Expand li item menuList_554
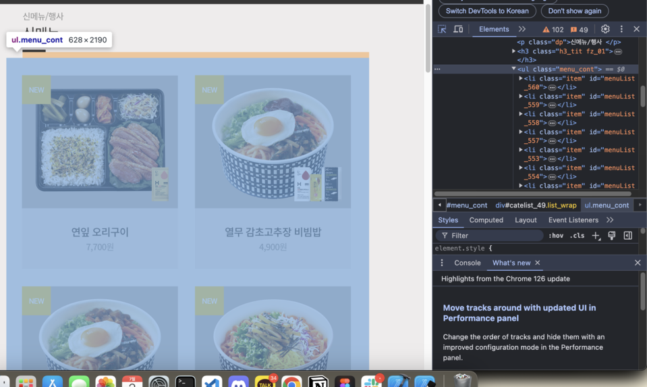 (521, 167)
